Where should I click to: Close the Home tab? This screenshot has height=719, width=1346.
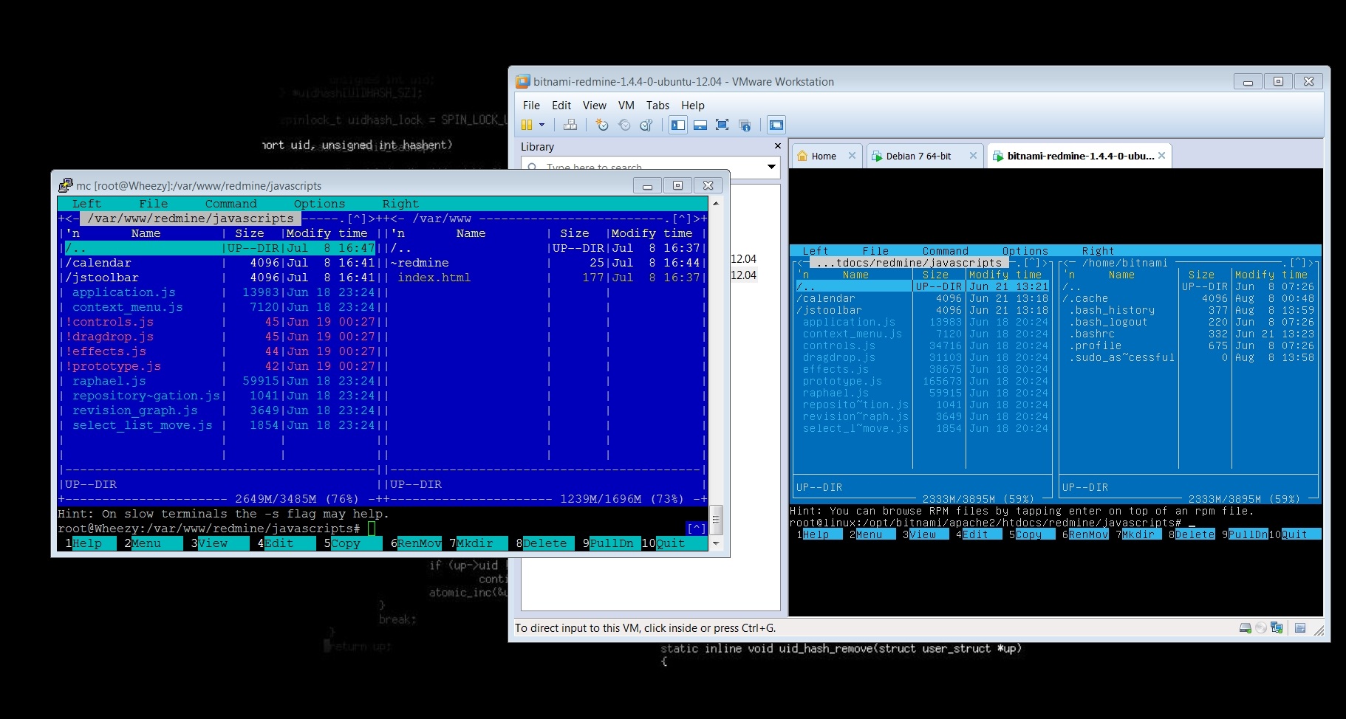(x=852, y=156)
